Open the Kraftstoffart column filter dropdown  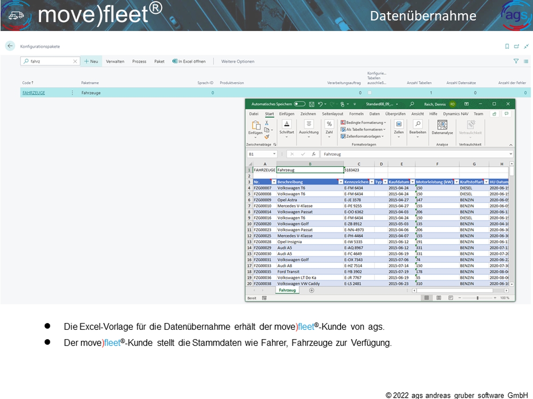(x=486, y=182)
